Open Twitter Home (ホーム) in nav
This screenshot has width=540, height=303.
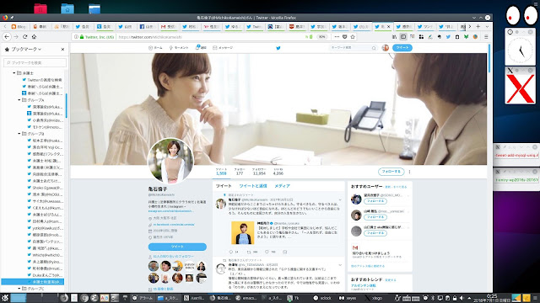click(x=155, y=48)
